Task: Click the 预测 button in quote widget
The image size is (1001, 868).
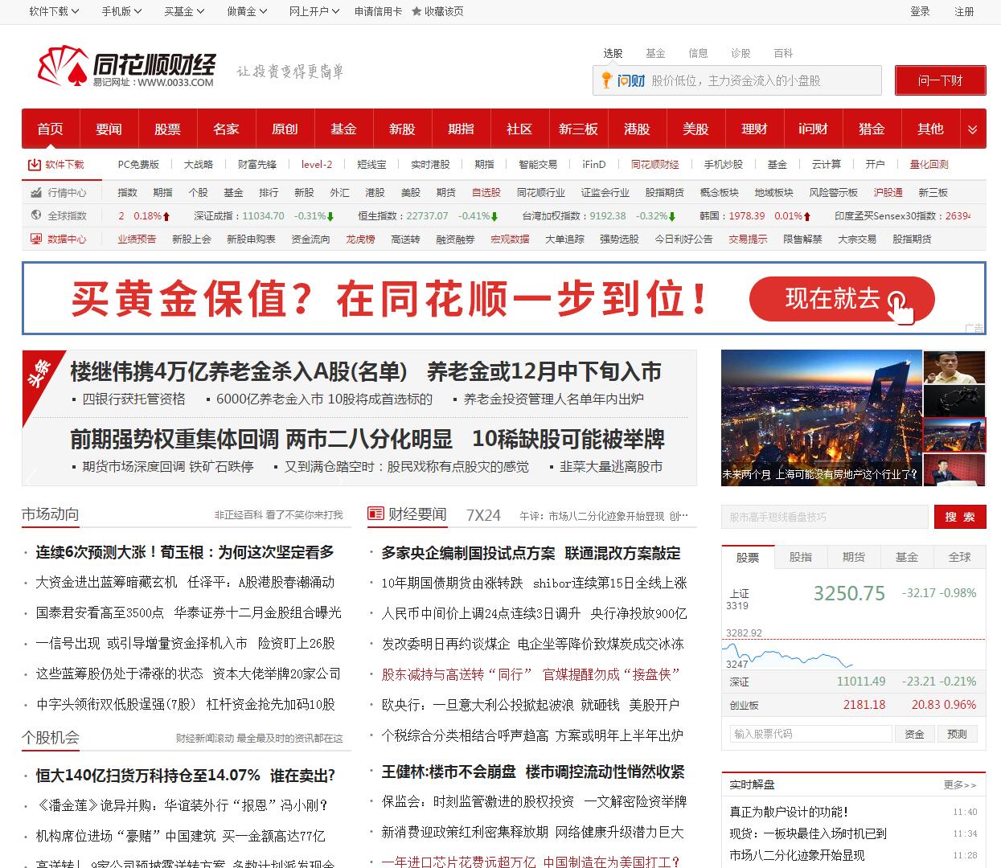Action: pyautogui.click(x=958, y=734)
